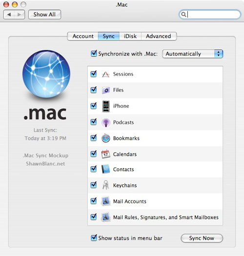Toggle the Files sync checkbox
Image resolution: width=244 pixels, height=256 pixels.
(x=94, y=90)
